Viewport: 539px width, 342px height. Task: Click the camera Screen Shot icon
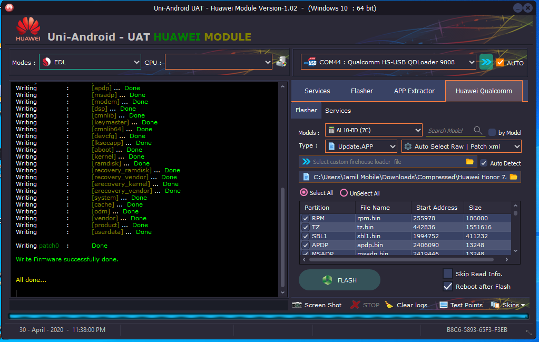click(297, 305)
